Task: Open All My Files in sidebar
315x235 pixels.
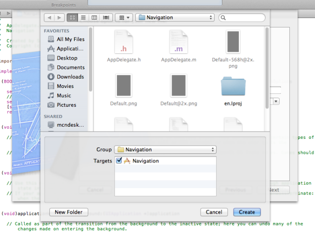Action: point(66,39)
